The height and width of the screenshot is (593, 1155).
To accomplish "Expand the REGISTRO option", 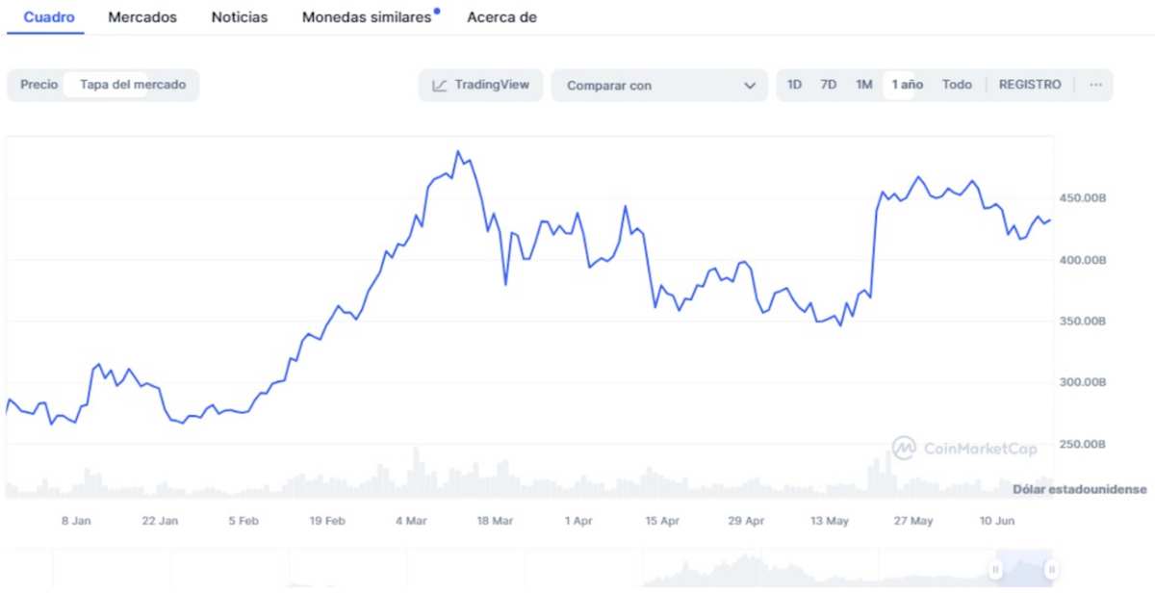I will (x=1029, y=85).
